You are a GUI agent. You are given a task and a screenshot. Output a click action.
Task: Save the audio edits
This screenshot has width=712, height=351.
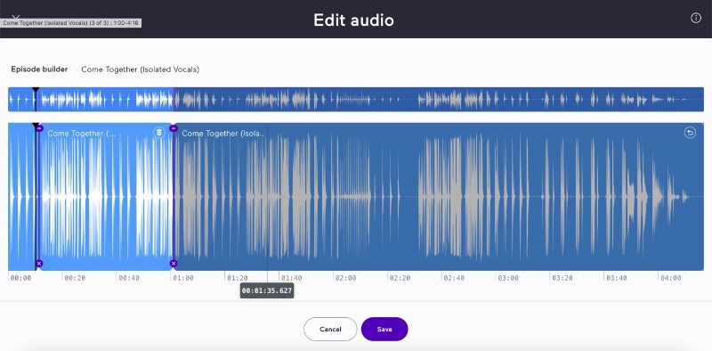pyautogui.click(x=384, y=330)
